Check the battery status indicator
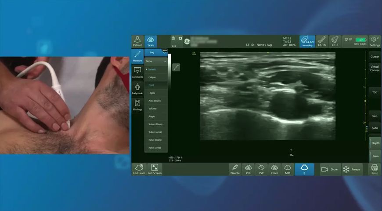Viewport: 382px width, 211px height. click(361, 40)
